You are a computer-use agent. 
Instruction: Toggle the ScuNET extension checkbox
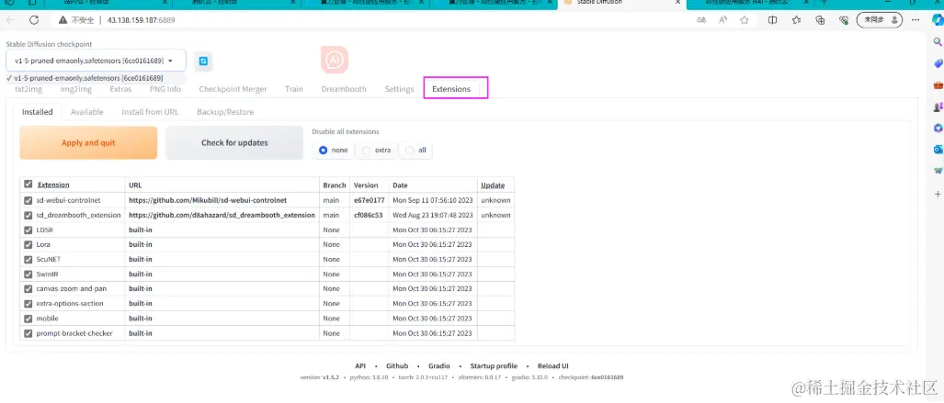click(28, 259)
